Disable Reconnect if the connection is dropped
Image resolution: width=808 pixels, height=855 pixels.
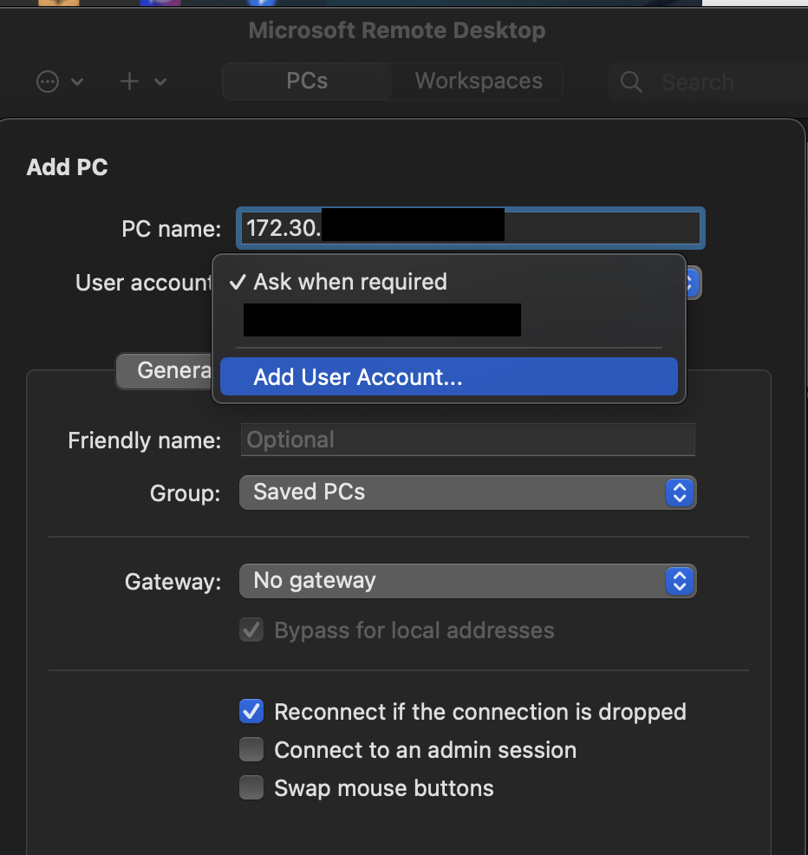[x=251, y=712]
